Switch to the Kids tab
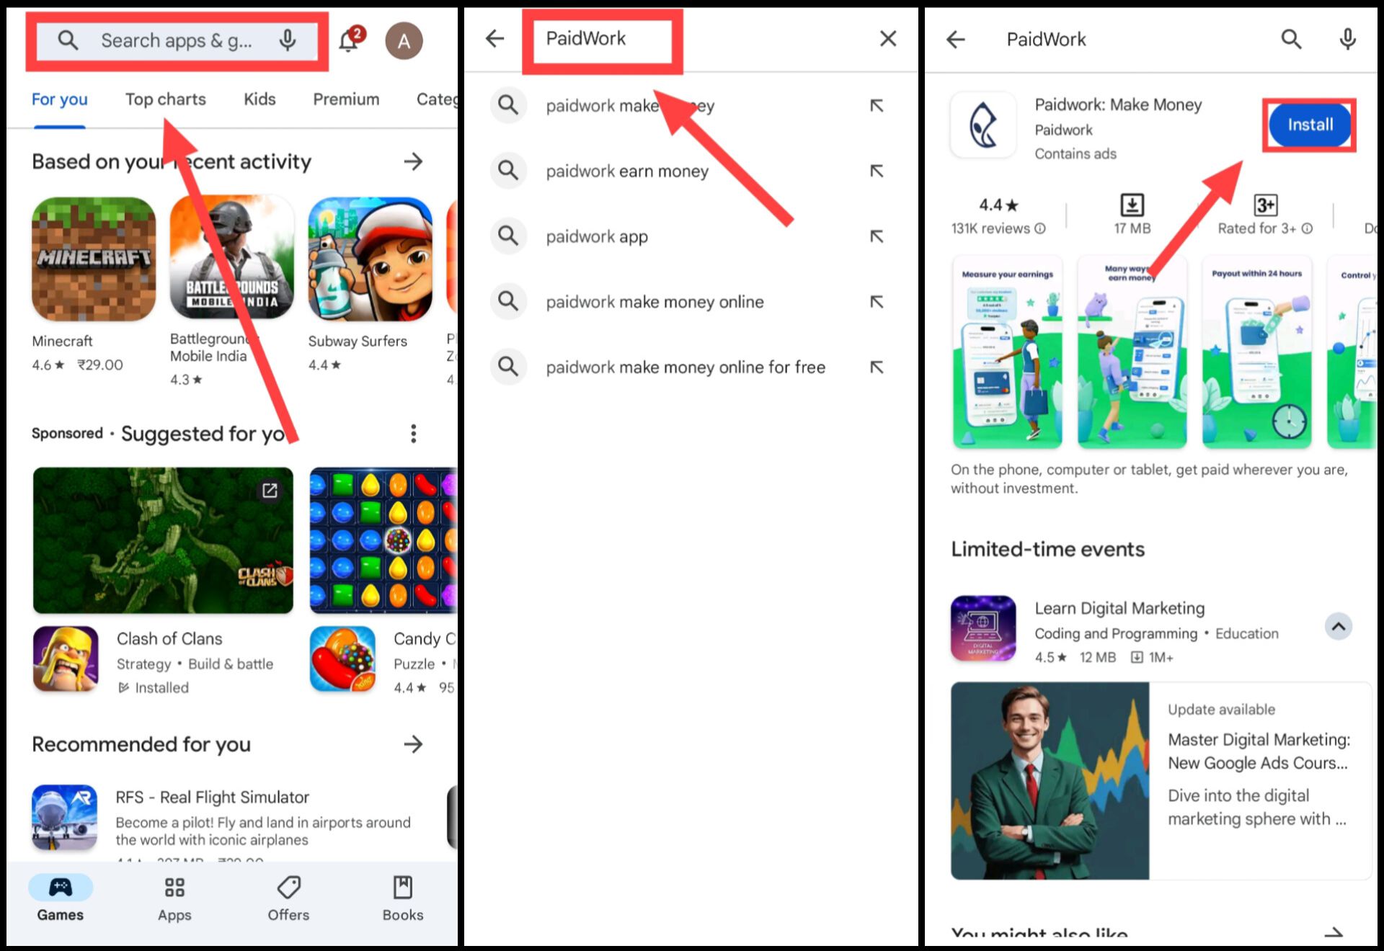The image size is (1384, 951). tap(259, 99)
